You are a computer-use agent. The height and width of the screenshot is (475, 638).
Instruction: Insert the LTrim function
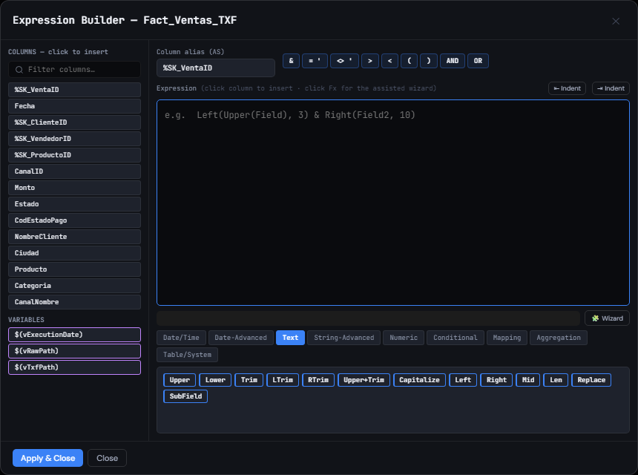(283, 380)
